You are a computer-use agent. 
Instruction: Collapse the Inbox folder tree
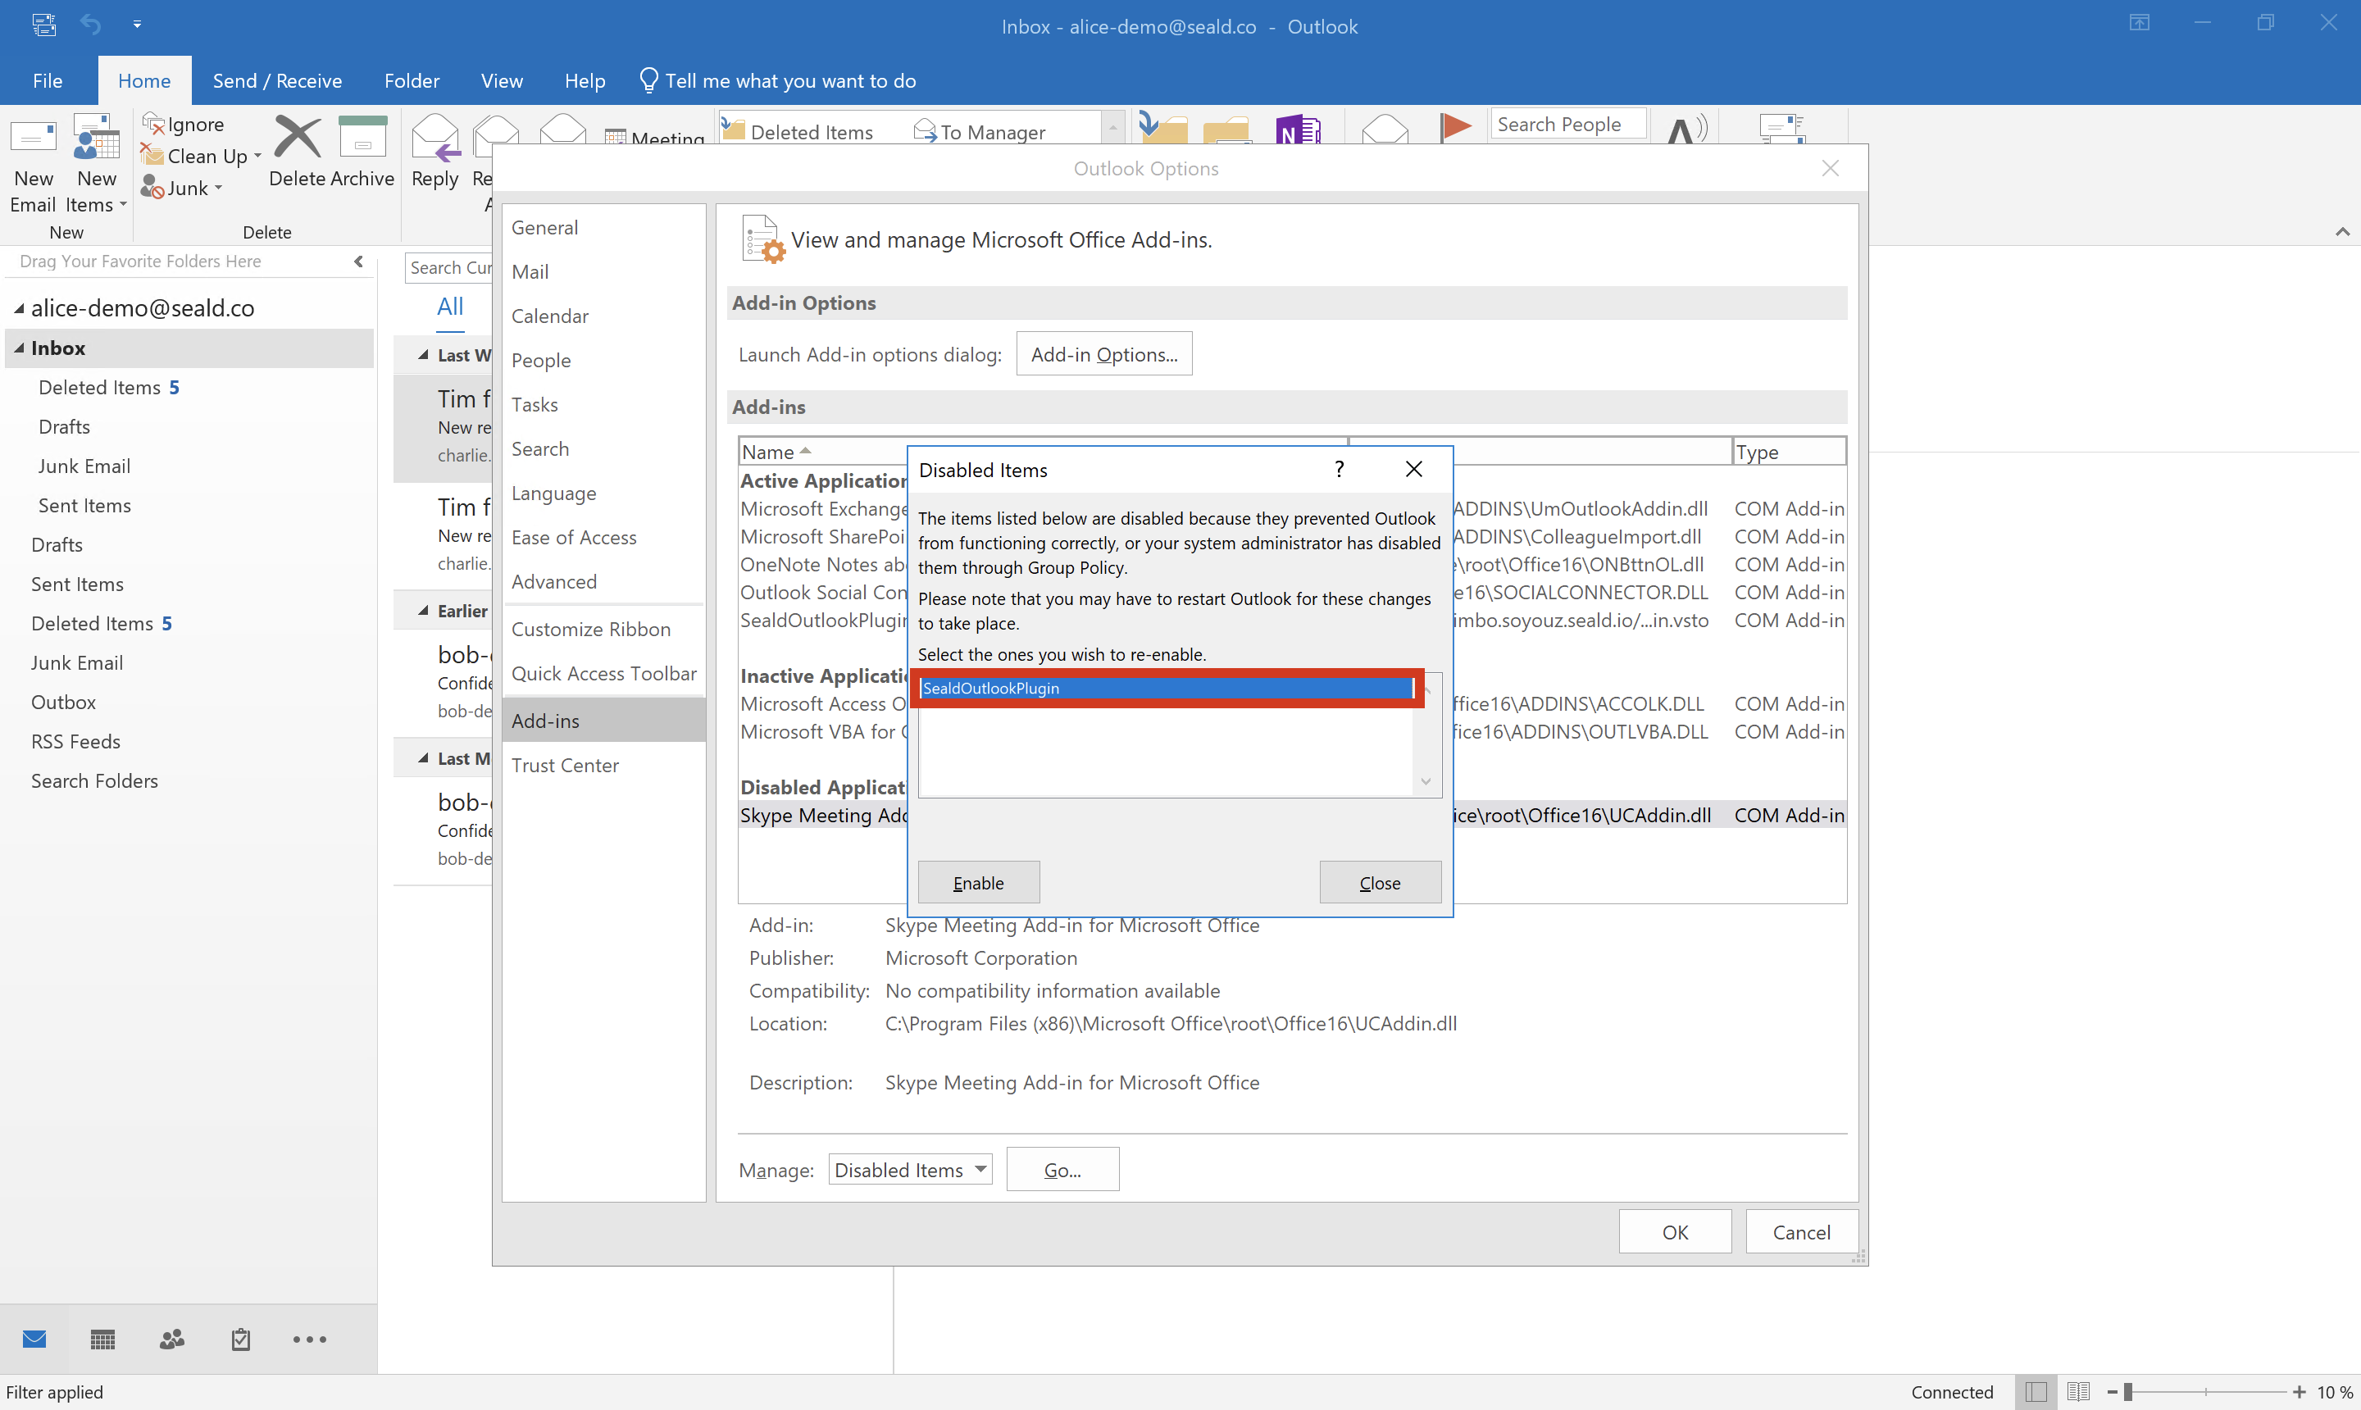click(x=19, y=348)
